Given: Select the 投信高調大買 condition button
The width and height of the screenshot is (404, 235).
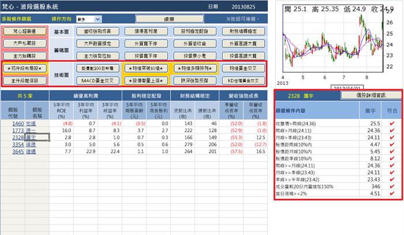Looking at the screenshot, I should pos(243,55).
